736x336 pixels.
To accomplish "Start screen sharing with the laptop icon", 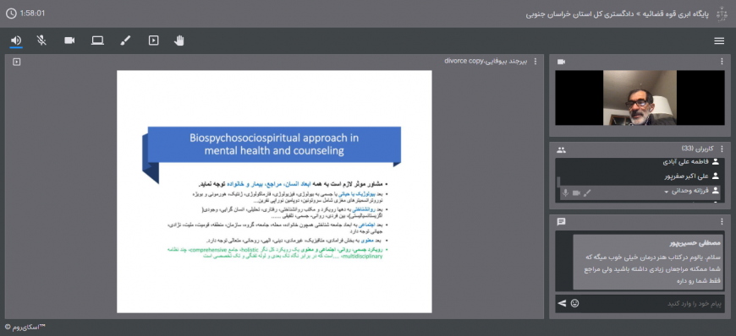I will (97, 41).
